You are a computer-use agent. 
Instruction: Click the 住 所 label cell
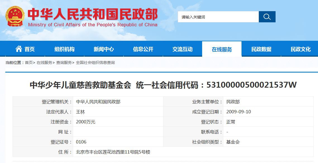point(43,152)
